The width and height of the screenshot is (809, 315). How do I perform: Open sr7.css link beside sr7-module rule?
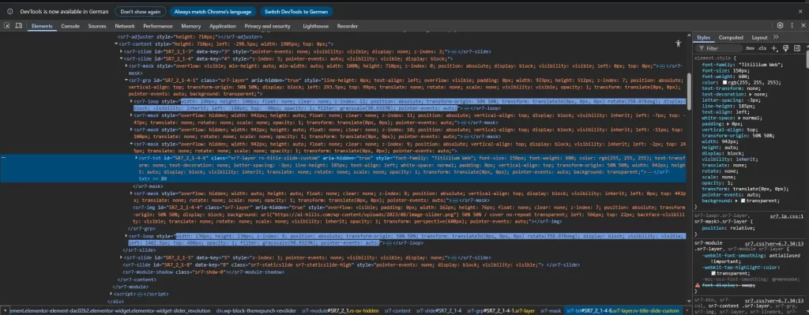pyautogui.click(x=774, y=243)
